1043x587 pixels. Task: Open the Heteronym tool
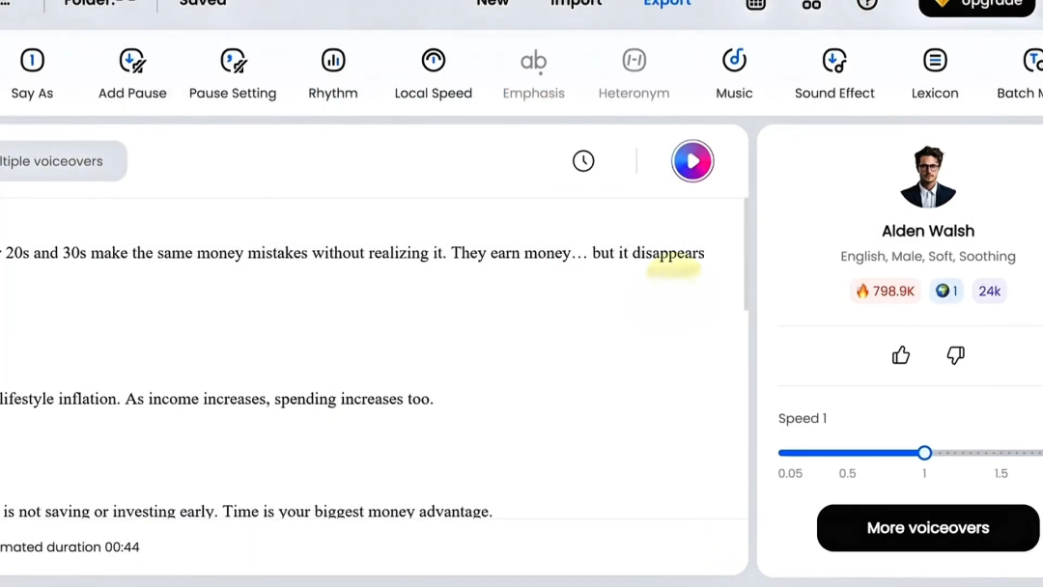point(634,73)
